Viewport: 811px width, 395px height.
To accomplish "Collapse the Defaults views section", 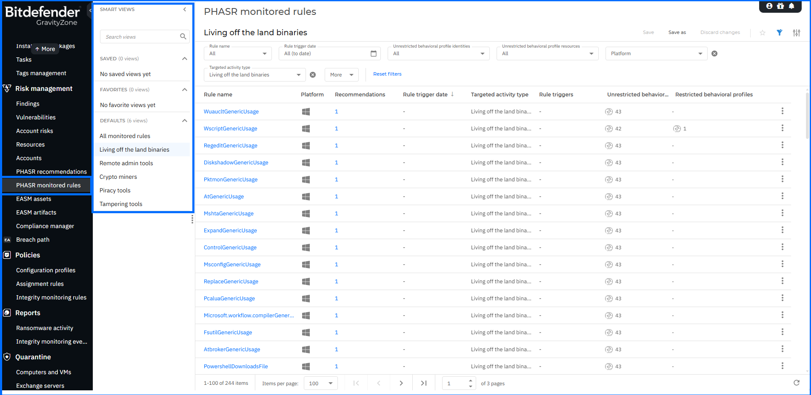I will click(x=185, y=121).
